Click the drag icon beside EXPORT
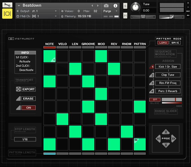191x167 pixels. [x=18, y=89]
